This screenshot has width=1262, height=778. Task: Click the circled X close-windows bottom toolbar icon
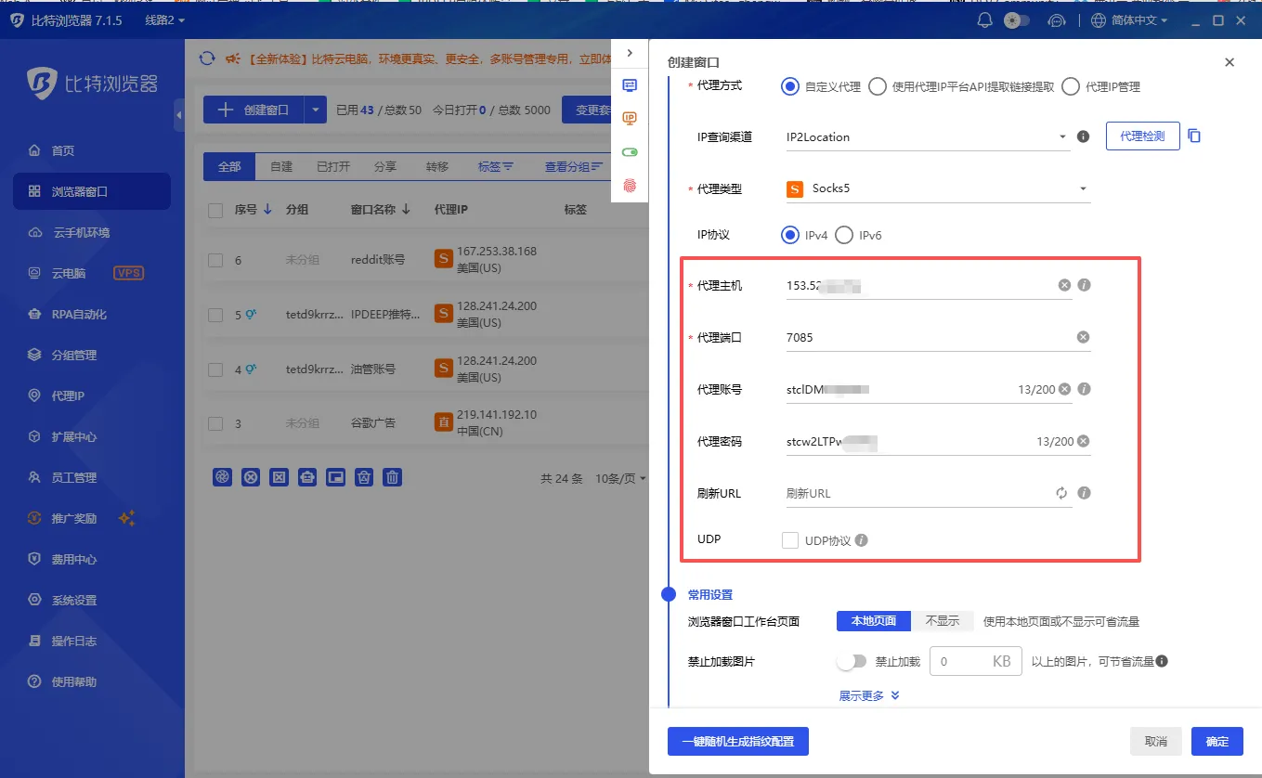point(251,477)
